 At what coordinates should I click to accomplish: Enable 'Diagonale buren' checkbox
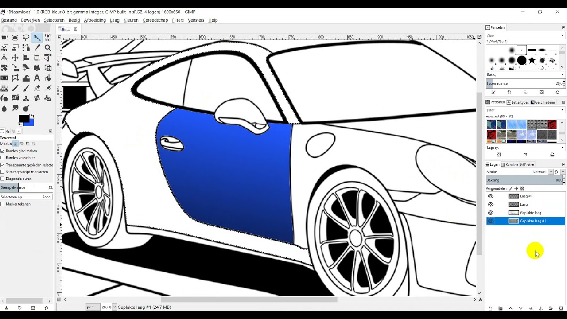coord(3,179)
